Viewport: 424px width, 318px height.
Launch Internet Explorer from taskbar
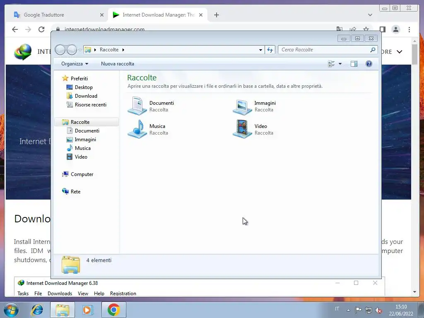click(x=37, y=310)
